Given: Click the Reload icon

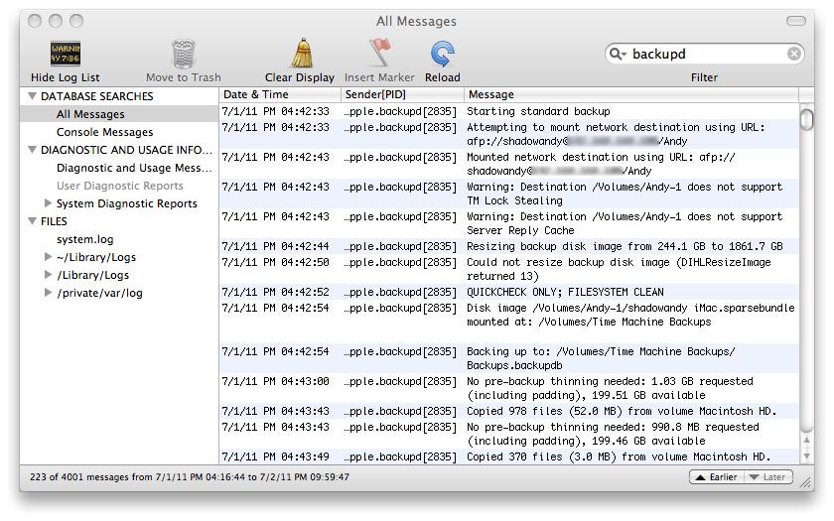Looking at the screenshot, I should 443,54.
